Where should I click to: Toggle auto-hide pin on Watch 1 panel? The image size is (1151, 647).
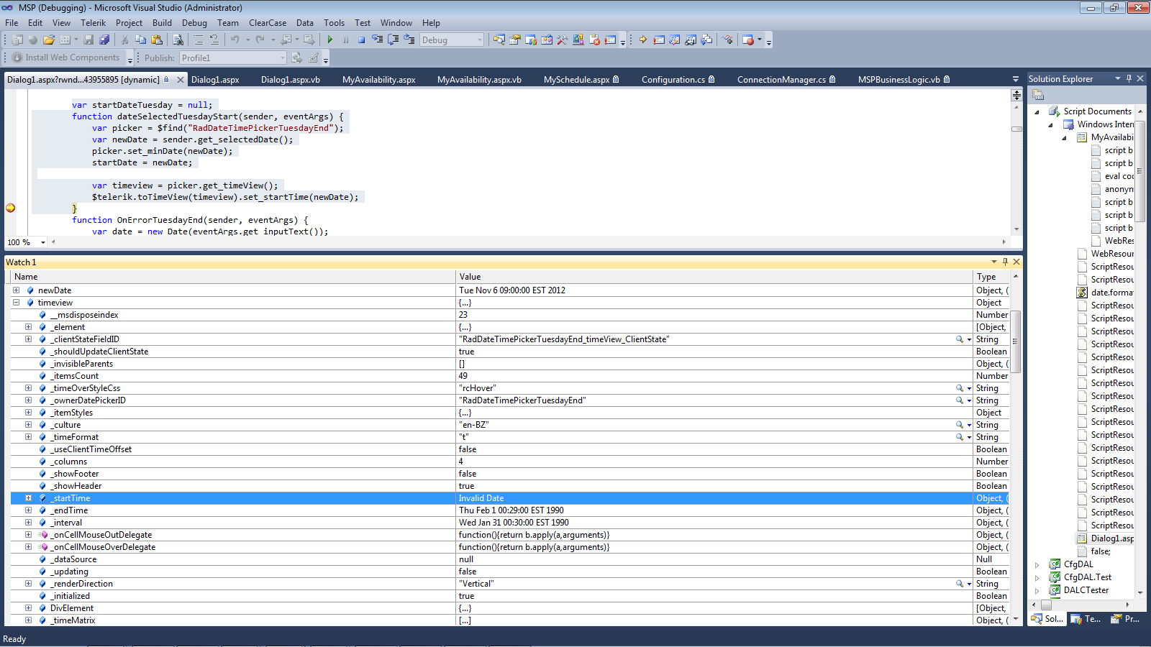coord(1005,262)
